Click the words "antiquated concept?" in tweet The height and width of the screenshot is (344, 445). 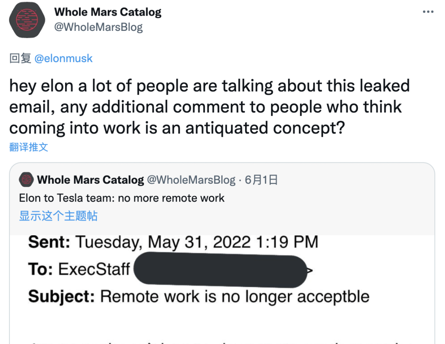tap(265, 128)
